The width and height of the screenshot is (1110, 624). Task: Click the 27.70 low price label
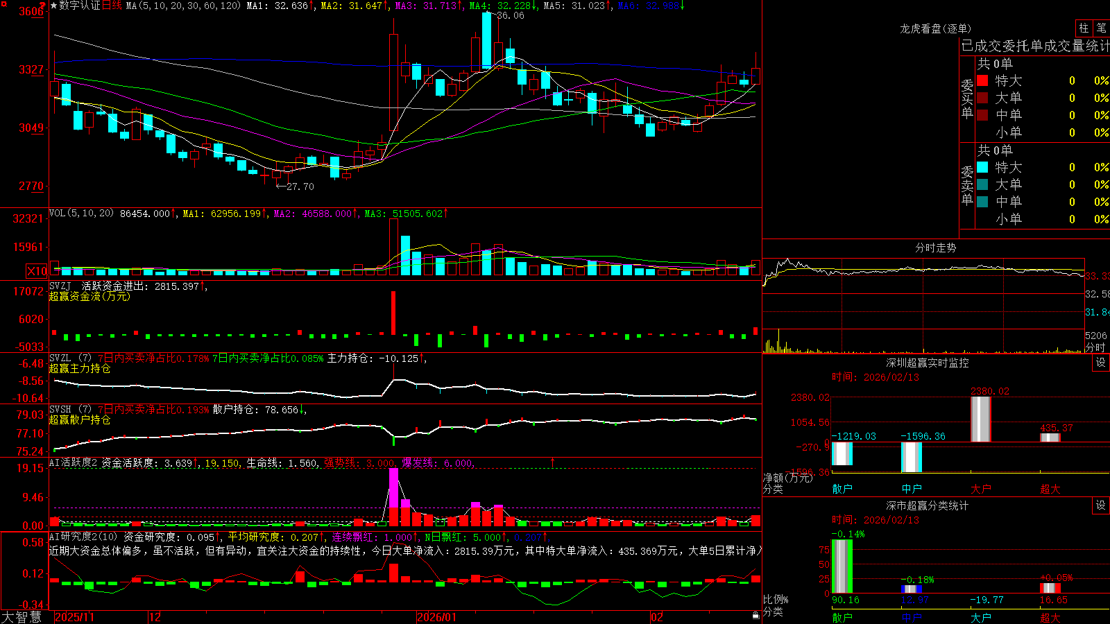(300, 187)
